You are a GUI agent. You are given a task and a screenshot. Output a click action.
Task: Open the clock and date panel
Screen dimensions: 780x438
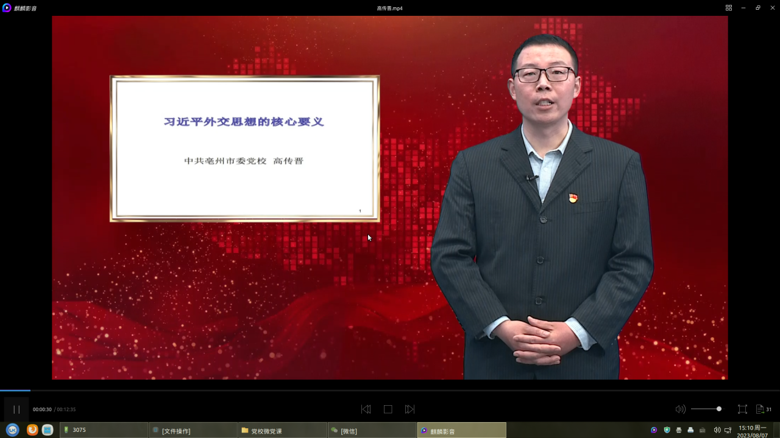coord(752,431)
